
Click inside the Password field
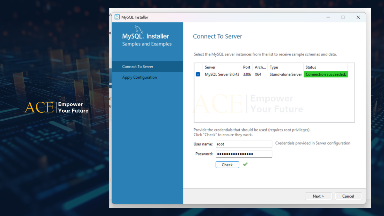(244, 154)
